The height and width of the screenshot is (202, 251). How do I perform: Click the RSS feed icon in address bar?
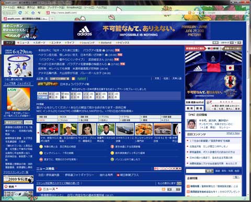pos(190,13)
